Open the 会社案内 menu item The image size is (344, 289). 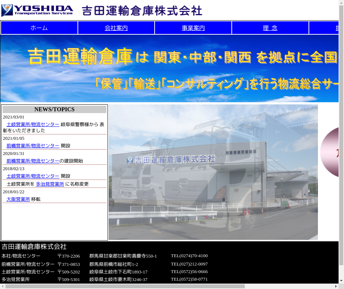[116, 28]
